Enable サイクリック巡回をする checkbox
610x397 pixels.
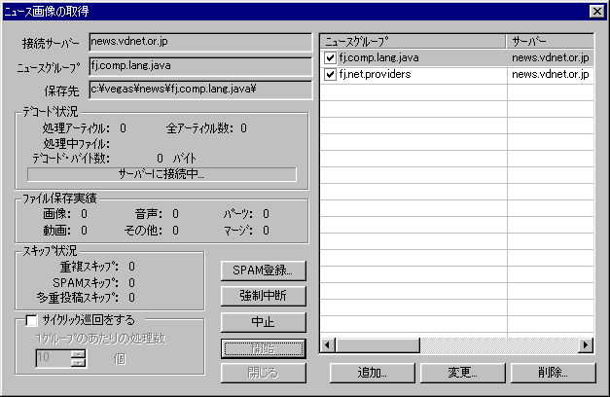coord(31,320)
